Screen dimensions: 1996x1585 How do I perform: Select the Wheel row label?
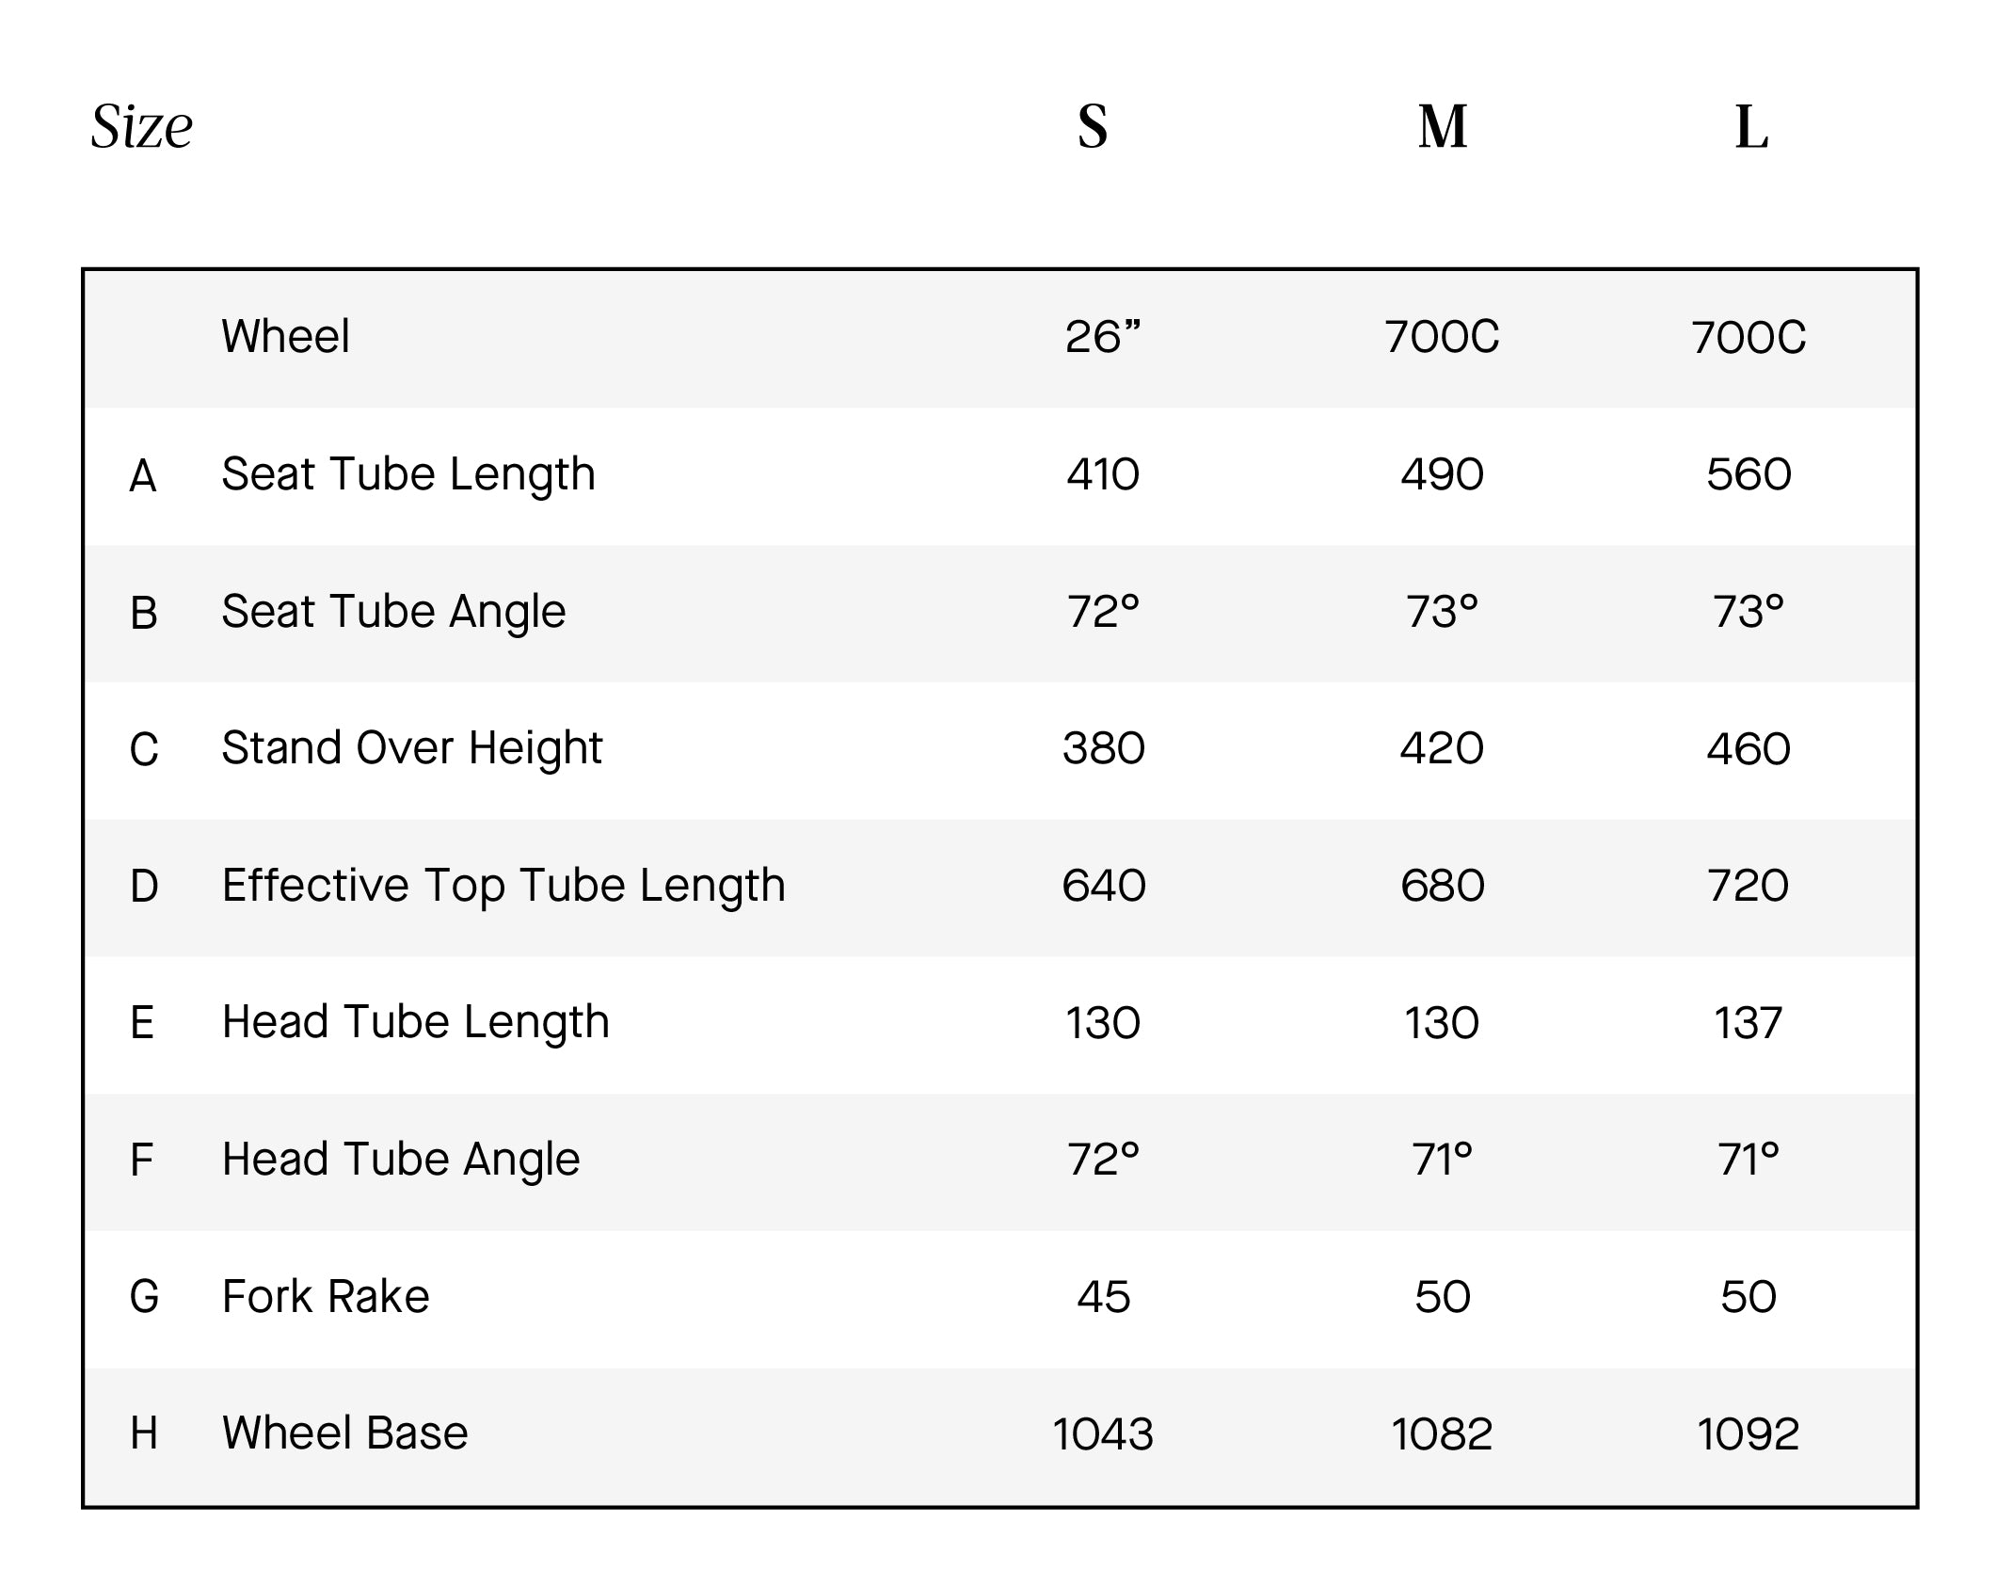(285, 336)
